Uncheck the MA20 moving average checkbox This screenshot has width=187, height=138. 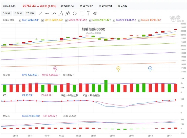click(66, 20)
